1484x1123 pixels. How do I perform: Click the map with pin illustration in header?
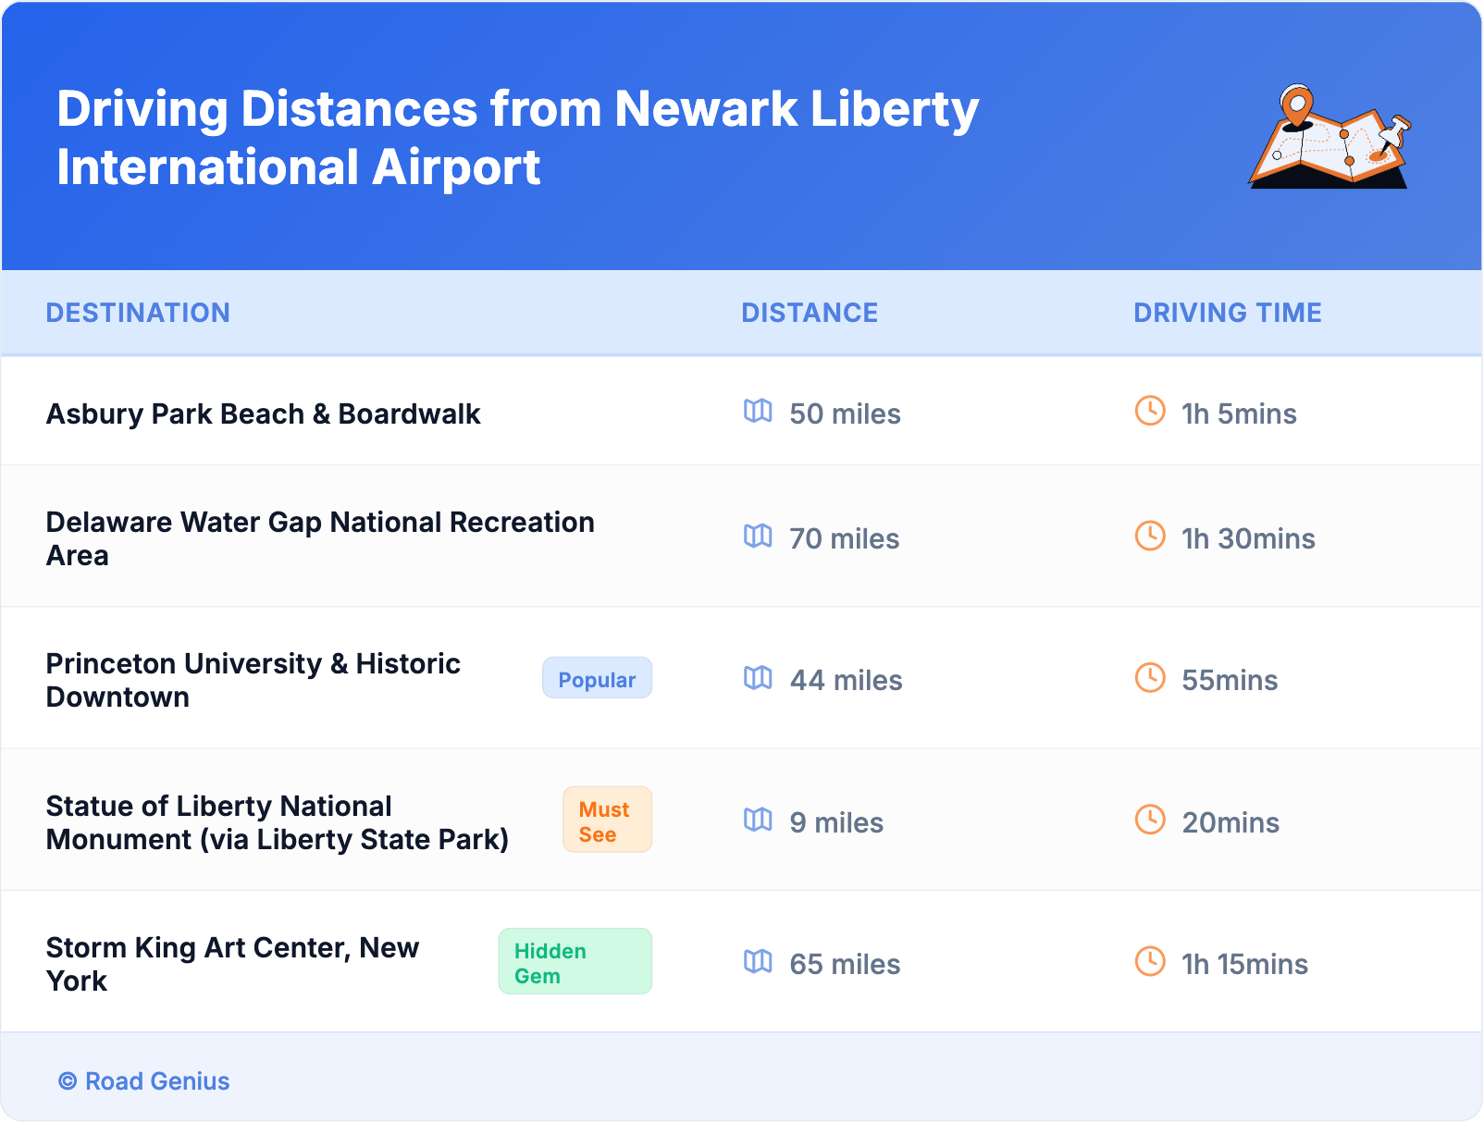tap(1329, 137)
